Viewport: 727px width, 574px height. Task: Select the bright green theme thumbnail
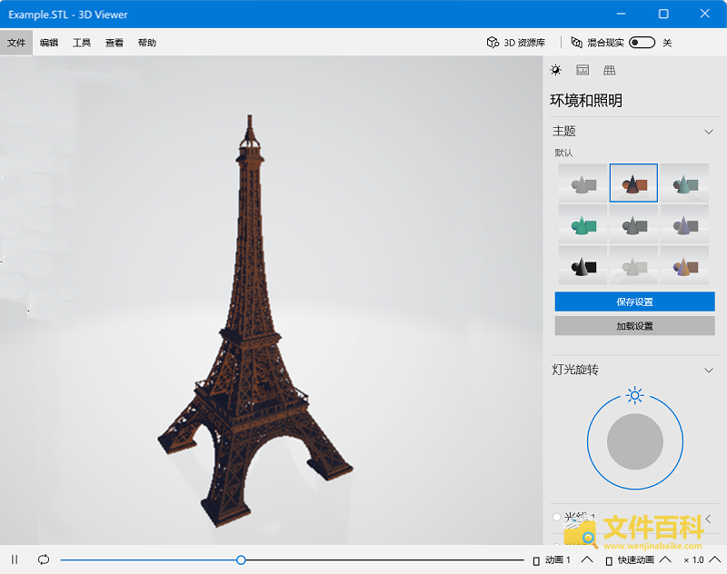coord(583,224)
